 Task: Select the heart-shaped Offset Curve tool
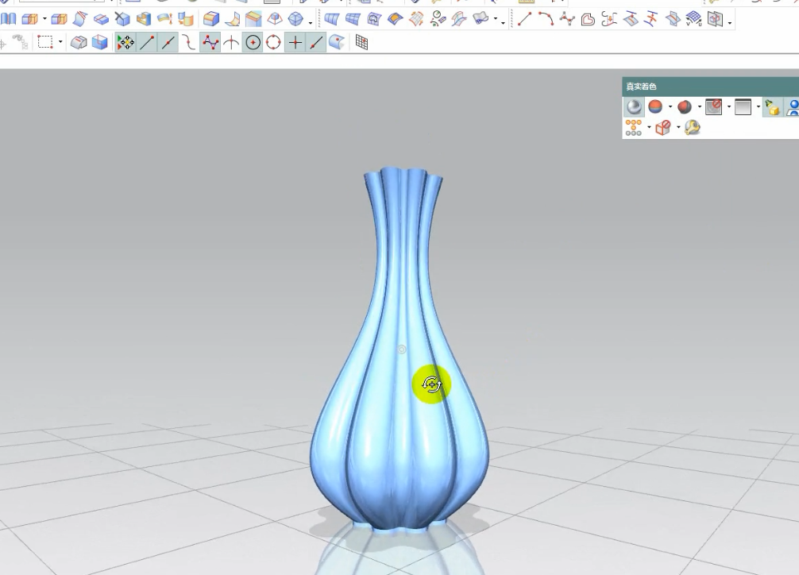(588, 19)
